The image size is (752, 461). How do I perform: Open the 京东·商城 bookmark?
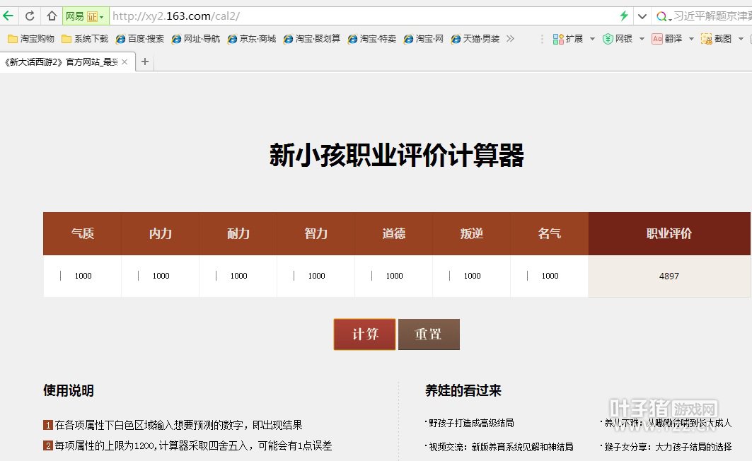tap(252, 39)
